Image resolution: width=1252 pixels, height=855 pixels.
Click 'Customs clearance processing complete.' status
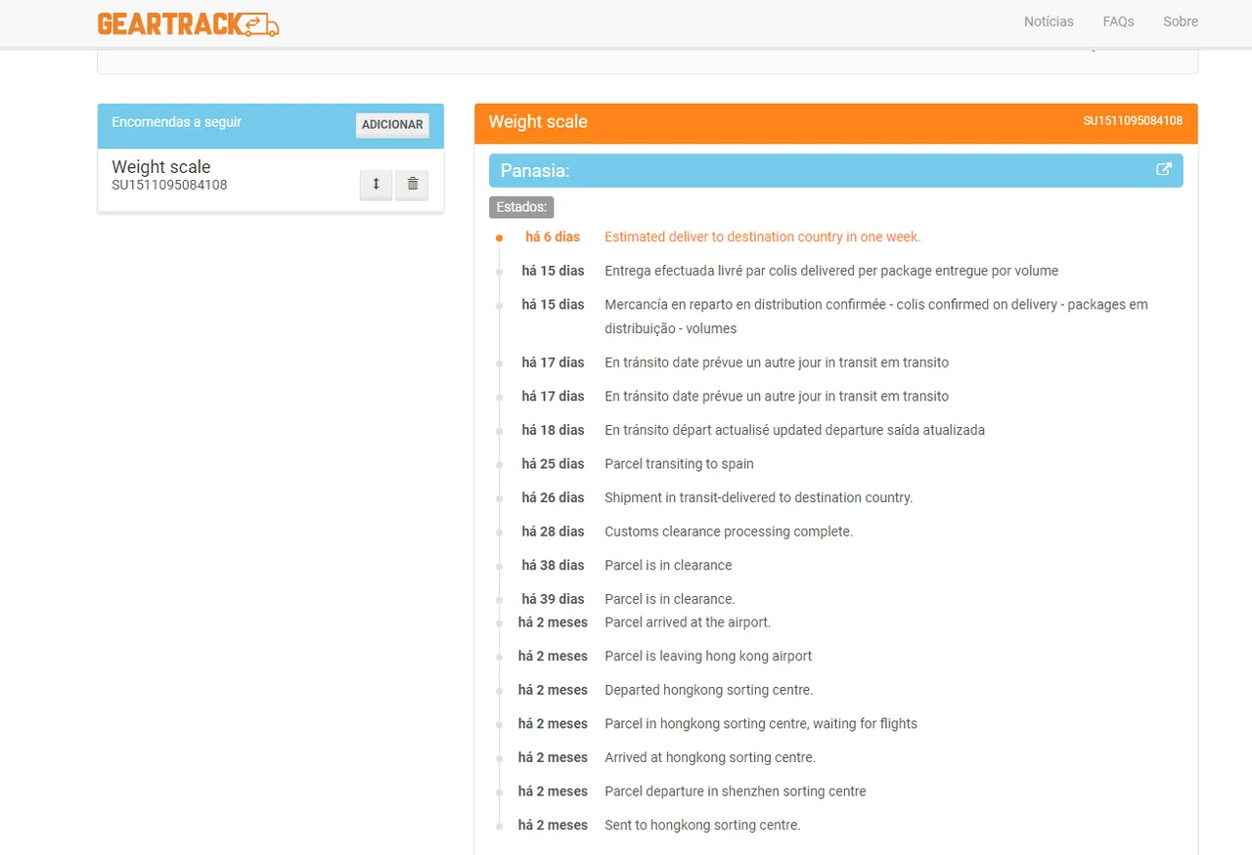729,532
